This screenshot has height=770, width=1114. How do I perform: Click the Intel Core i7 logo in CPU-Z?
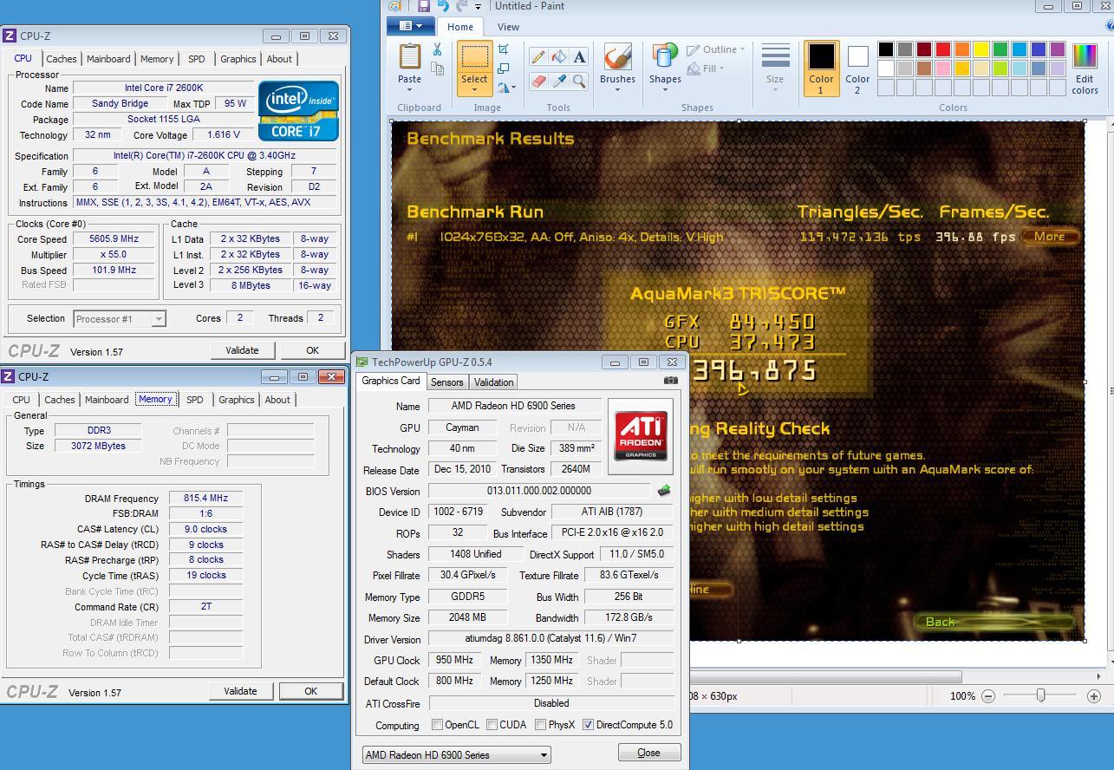click(x=298, y=111)
